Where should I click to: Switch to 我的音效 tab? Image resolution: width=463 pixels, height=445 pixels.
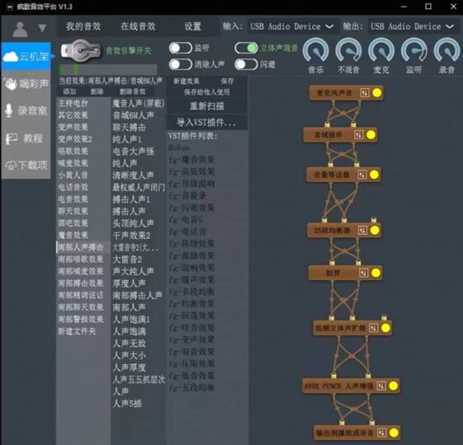click(83, 26)
